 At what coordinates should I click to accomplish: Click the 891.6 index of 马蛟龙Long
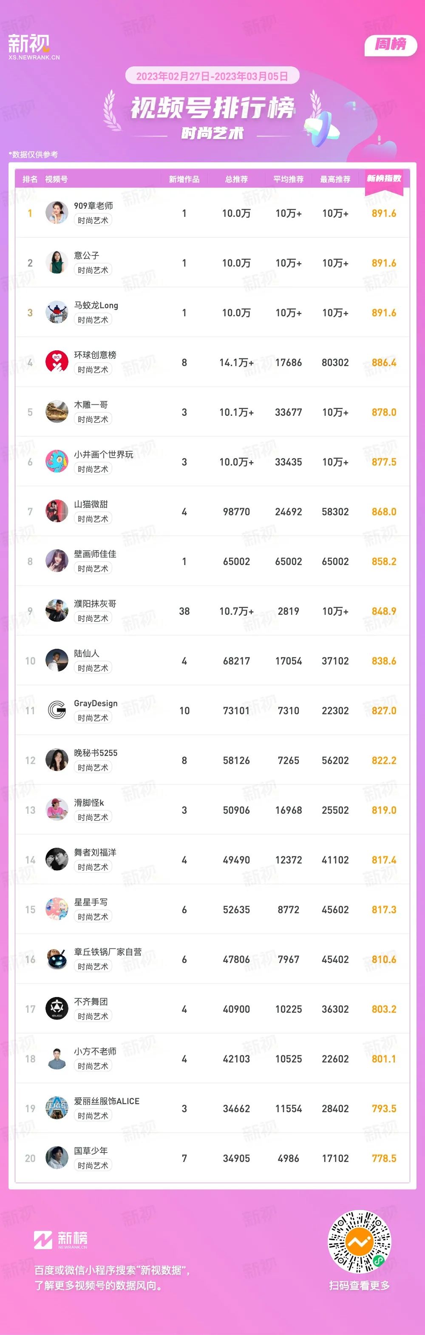[x=384, y=313]
